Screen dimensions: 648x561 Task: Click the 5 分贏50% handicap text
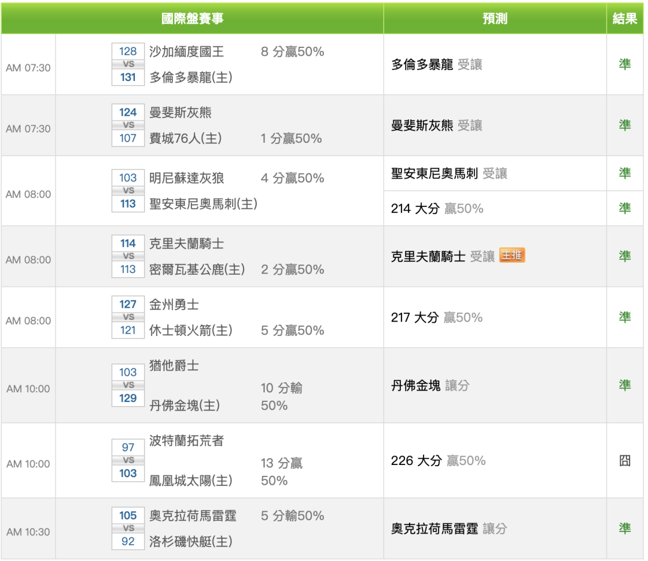pyautogui.click(x=292, y=331)
